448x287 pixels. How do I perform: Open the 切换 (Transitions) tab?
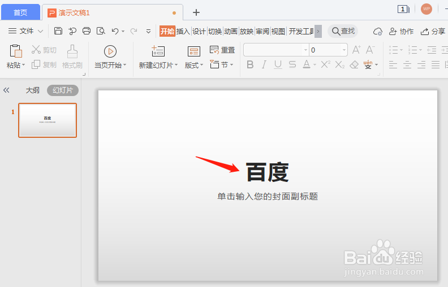[x=215, y=31]
